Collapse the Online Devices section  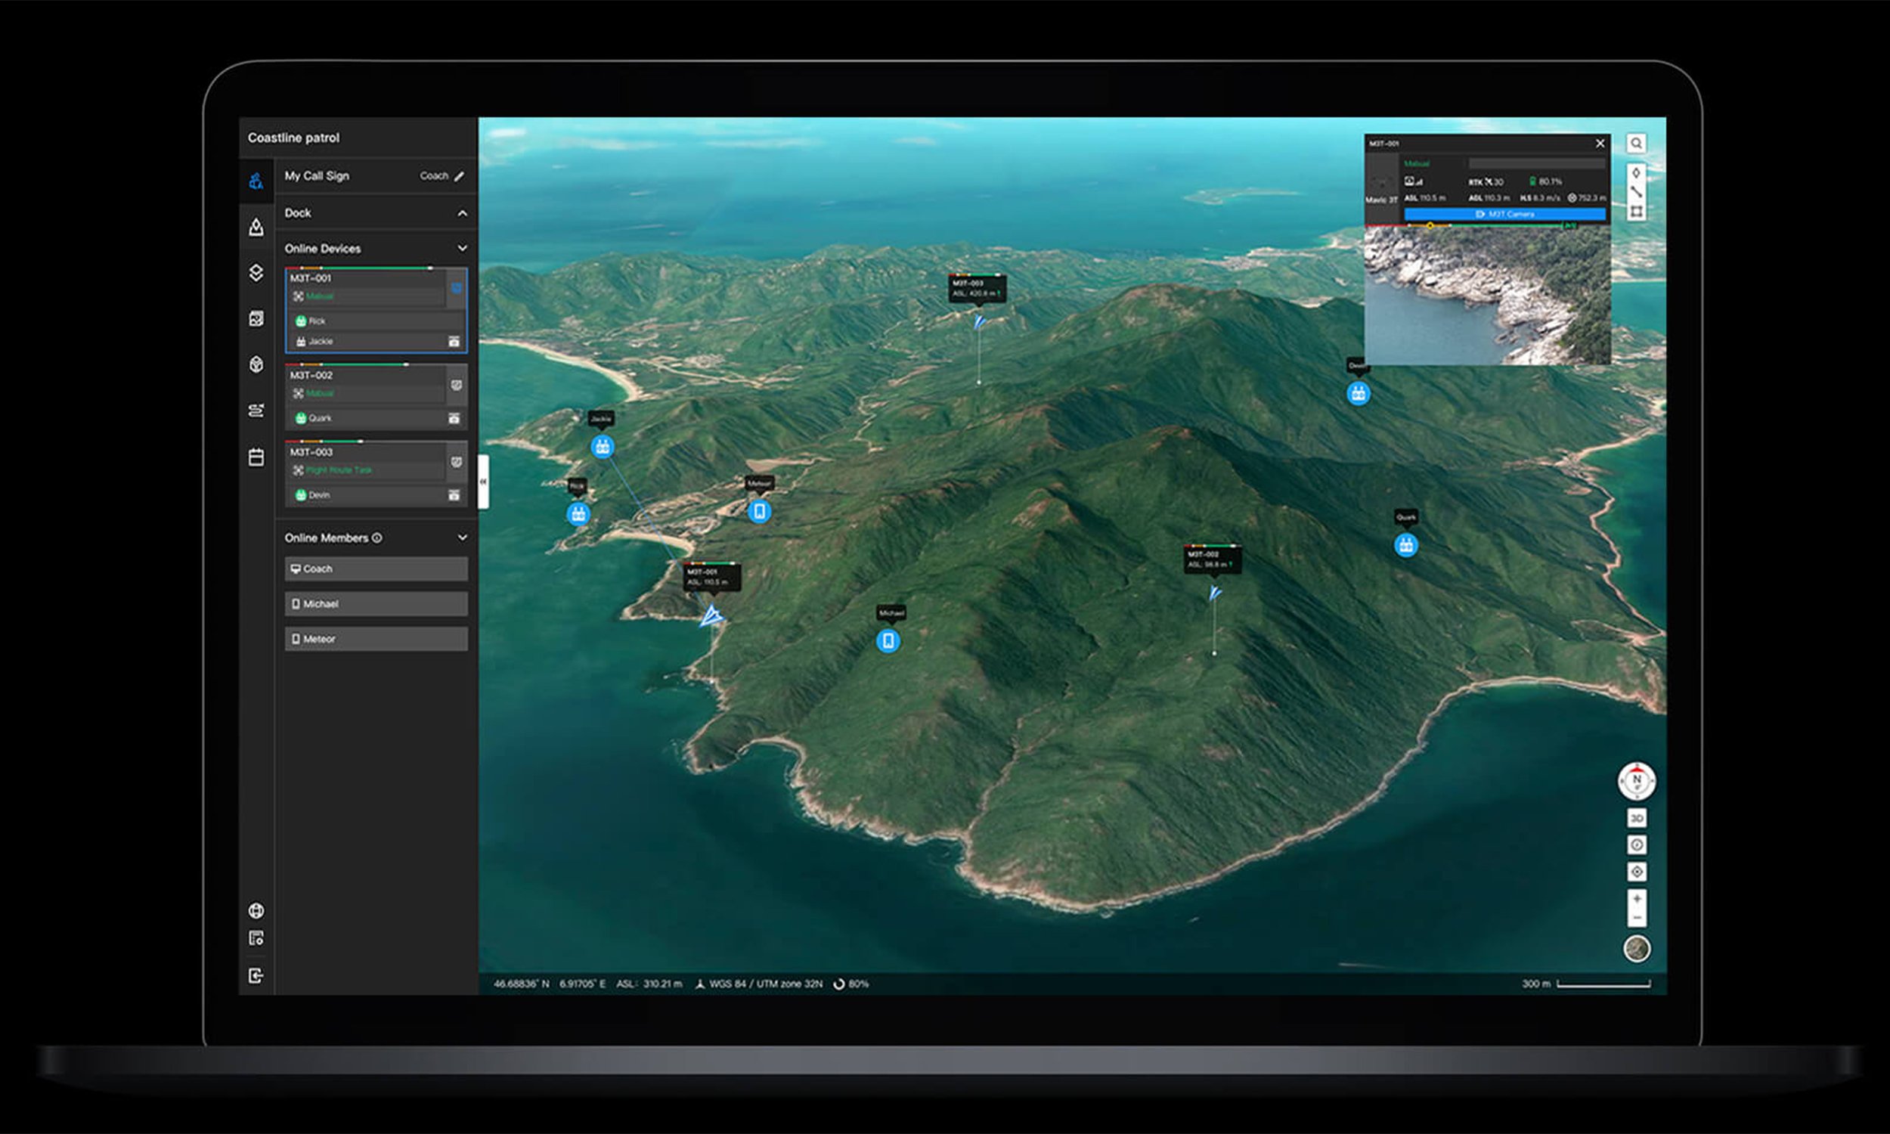click(462, 249)
